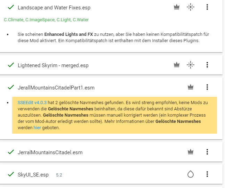The height and width of the screenshot is (188, 225).
Task: Open the three-dot menu for SkyUI_SE.esp
Action: point(207,174)
